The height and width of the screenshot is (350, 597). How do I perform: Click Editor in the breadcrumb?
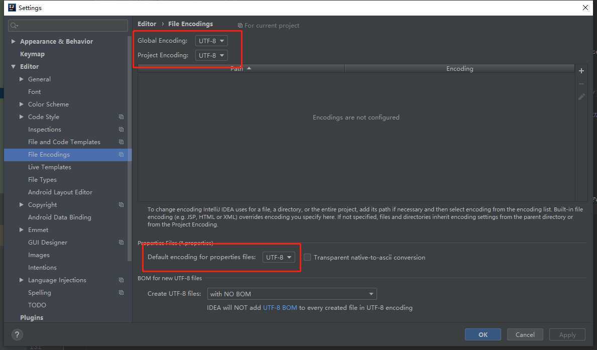click(x=147, y=24)
